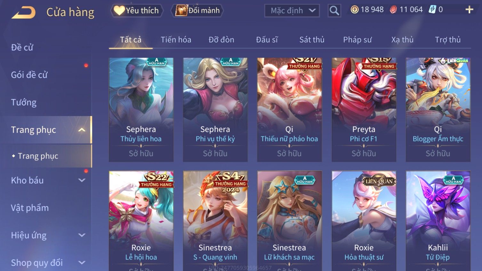482x271 pixels.
Task: Go to Gói đề cử menu
Action: (29, 75)
